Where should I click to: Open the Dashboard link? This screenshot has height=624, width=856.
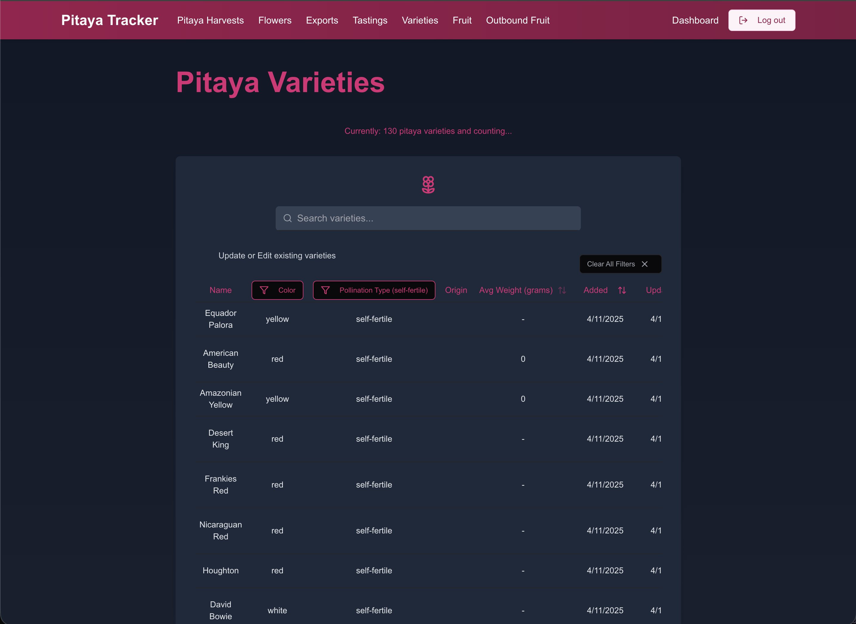(695, 20)
